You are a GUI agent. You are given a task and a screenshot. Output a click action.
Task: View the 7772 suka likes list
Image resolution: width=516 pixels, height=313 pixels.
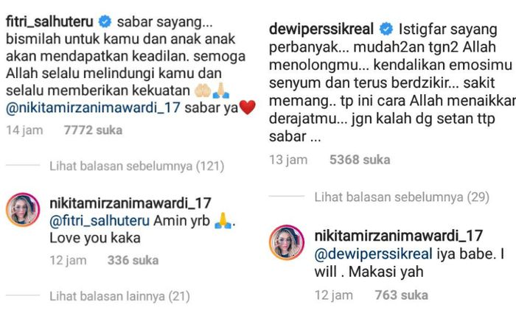click(x=93, y=130)
